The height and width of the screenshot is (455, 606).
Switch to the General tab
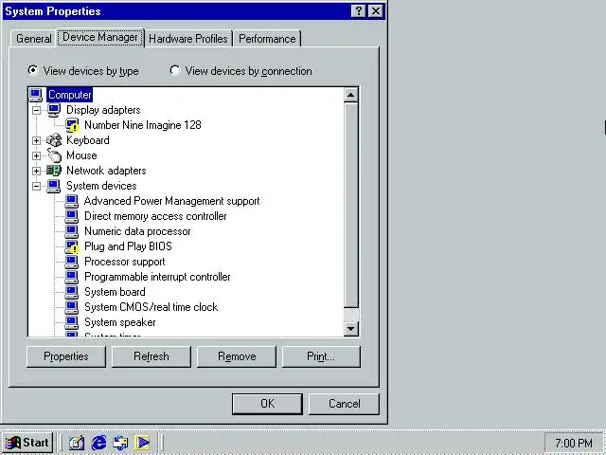(x=34, y=39)
